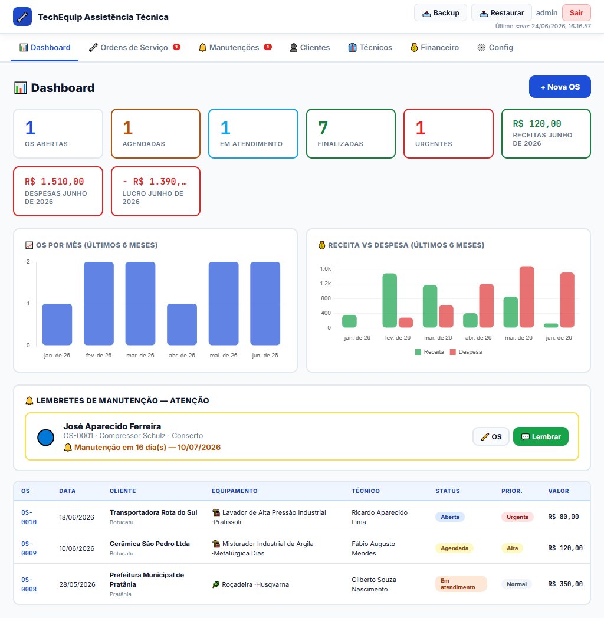Click the blue circle avatar of José Aparecido Ferreira
This screenshot has width=604, height=618.
point(46,438)
